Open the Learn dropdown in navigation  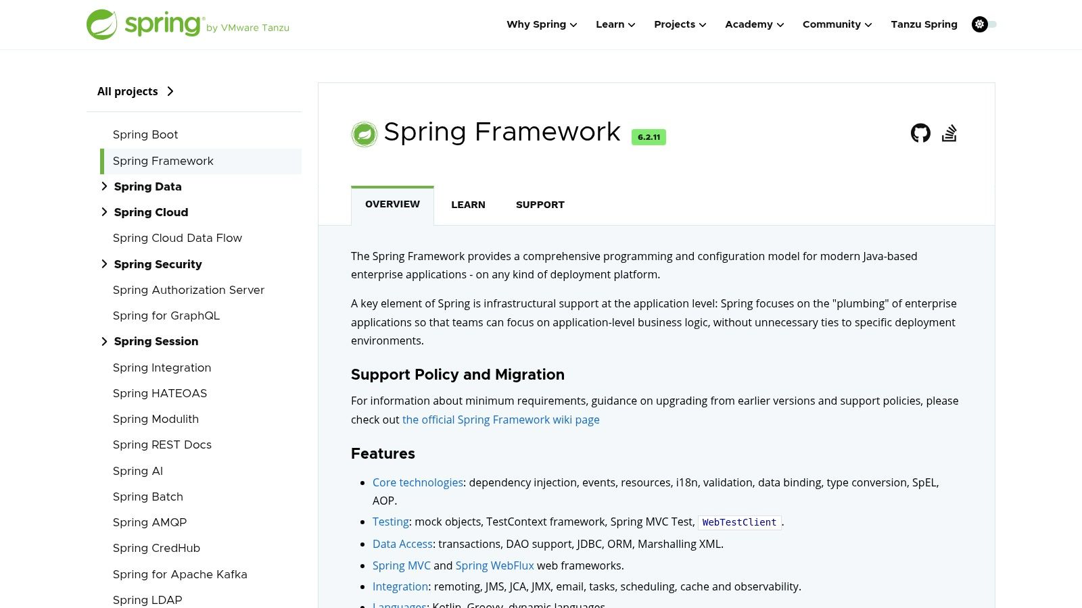pyautogui.click(x=615, y=24)
